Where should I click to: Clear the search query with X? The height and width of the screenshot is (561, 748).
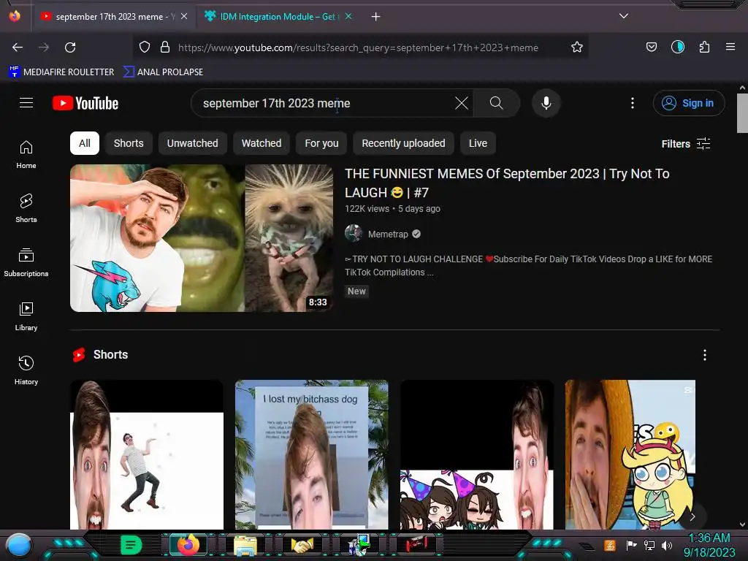pos(462,103)
